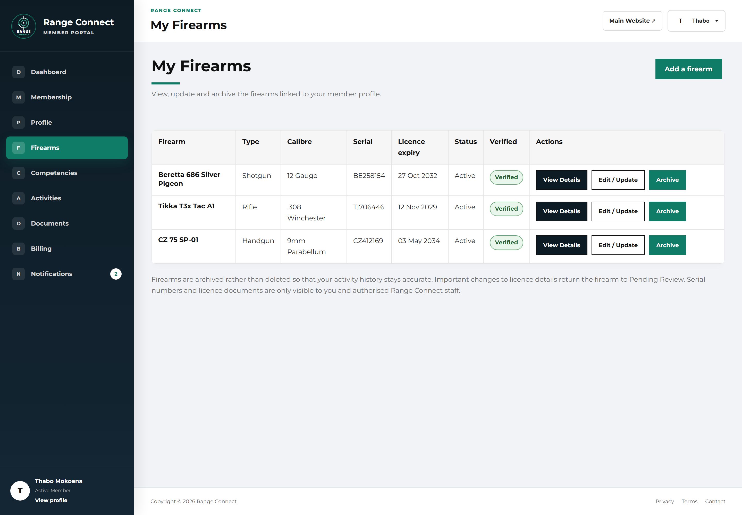Image resolution: width=742 pixels, height=515 pixels.
Task: Open the Privacy footer link
Action: pyautogui.click(x=664, y=501)
